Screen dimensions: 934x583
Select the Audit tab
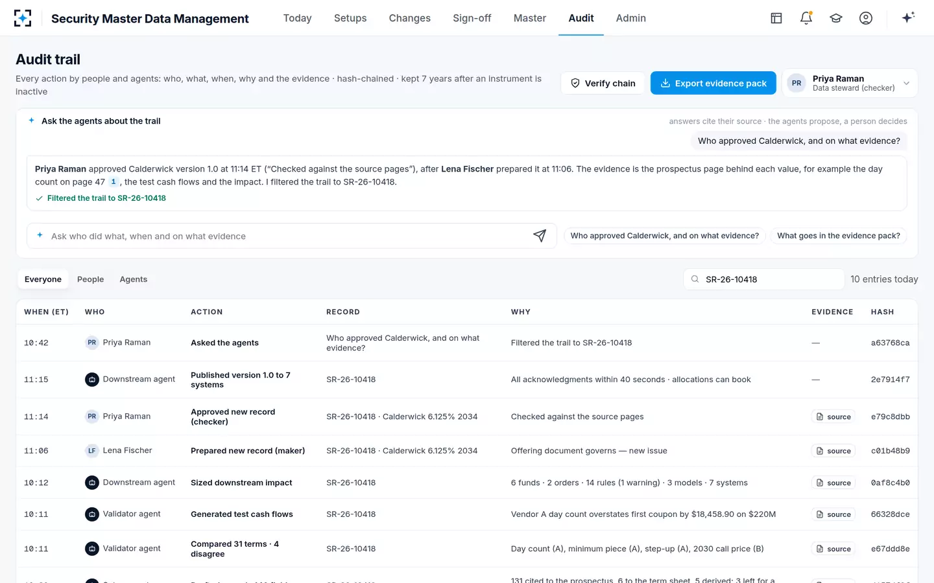point(581,18)
